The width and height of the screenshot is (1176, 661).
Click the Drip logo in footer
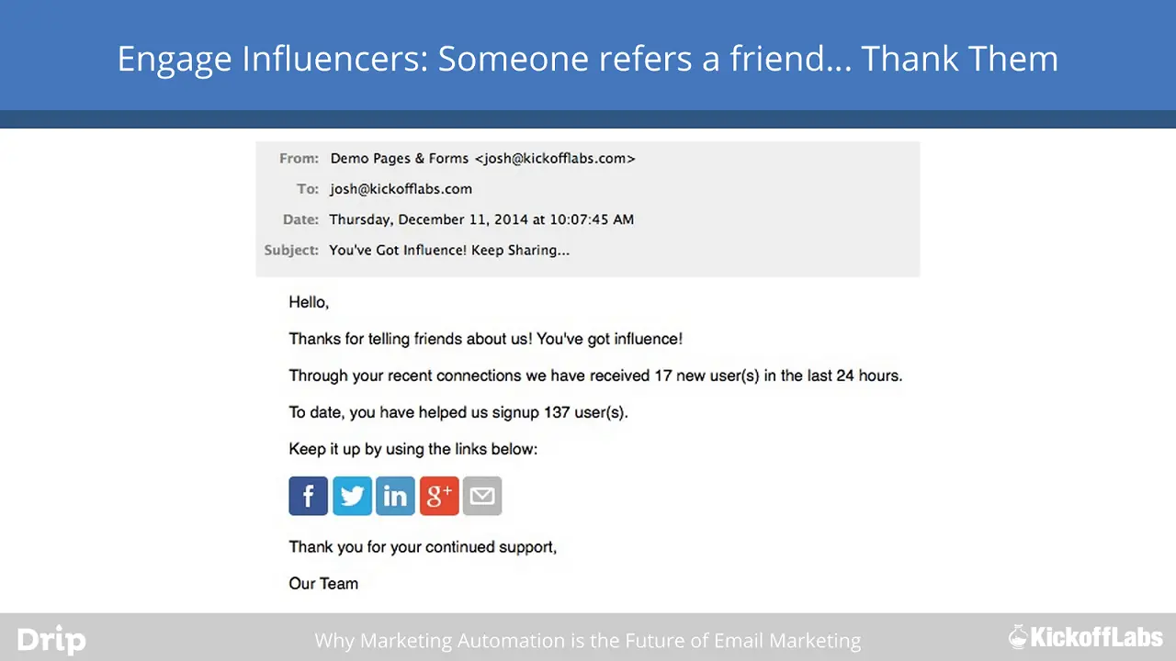pyautogui.click(x=51, y=640)
